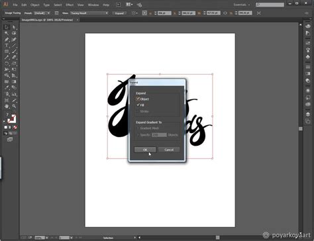Open the Artboards panel icon
Viewport: 314px width, 241px height.
[308, 121]
